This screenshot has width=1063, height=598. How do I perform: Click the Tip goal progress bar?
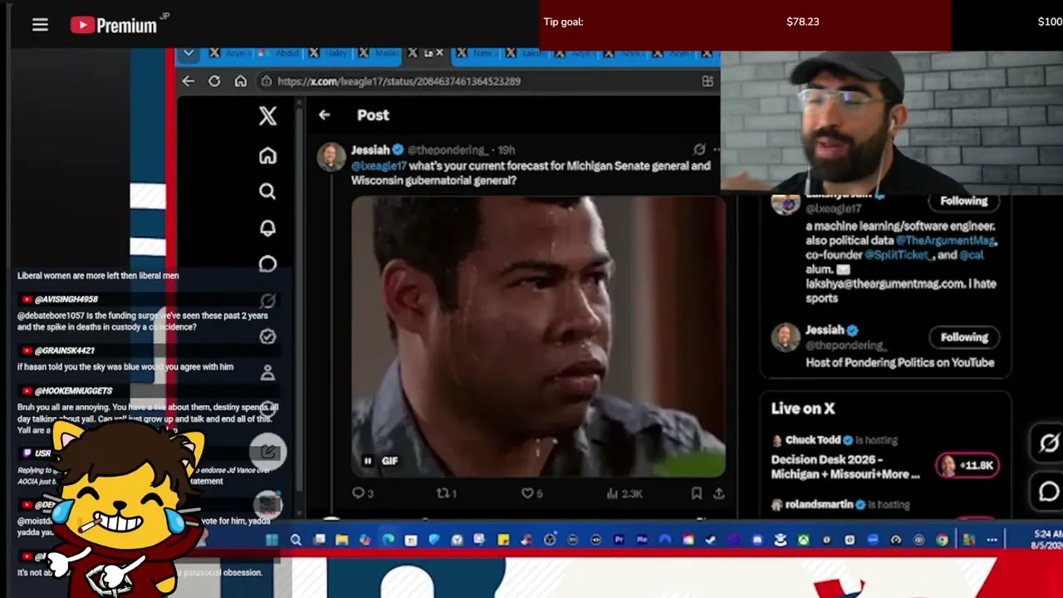pos(745,25)
